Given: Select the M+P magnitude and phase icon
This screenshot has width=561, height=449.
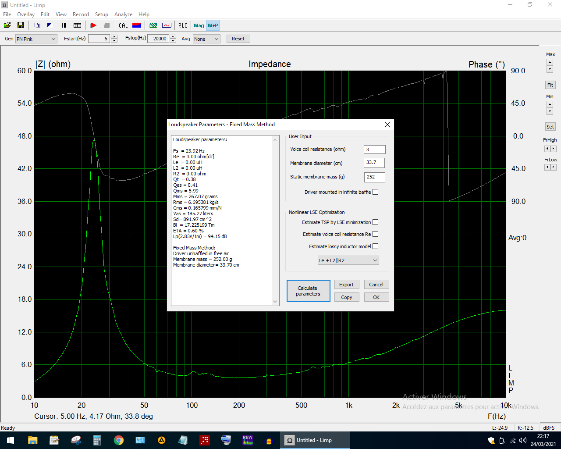Looking at the screenshot, I should point(213,25).
